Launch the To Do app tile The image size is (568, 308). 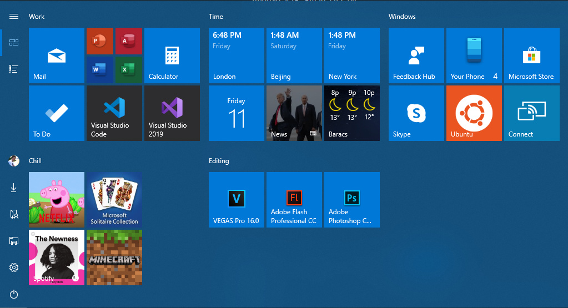[57, 113]
